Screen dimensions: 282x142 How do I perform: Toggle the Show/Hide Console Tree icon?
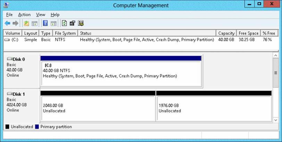click(34, 24)
